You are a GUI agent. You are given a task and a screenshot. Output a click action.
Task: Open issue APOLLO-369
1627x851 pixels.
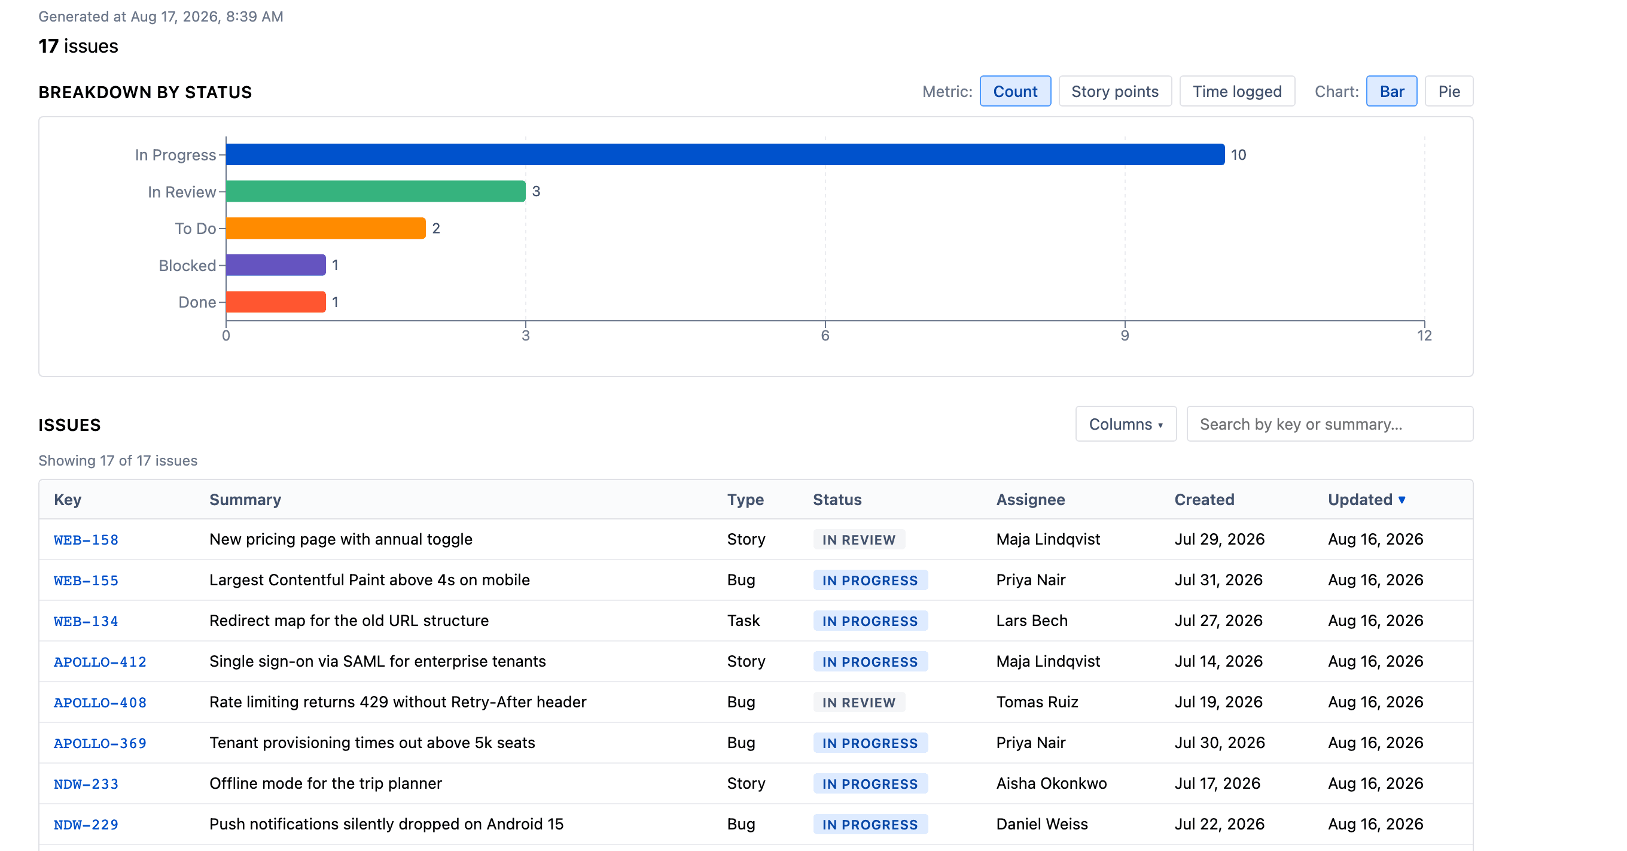point(100,743)
